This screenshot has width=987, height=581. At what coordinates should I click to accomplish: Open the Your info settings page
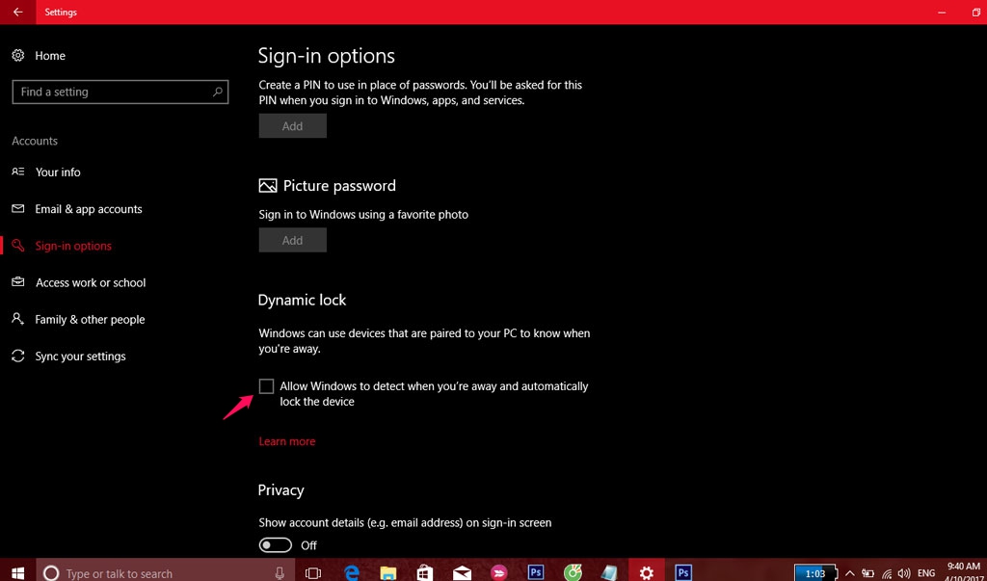pos(58,172)
